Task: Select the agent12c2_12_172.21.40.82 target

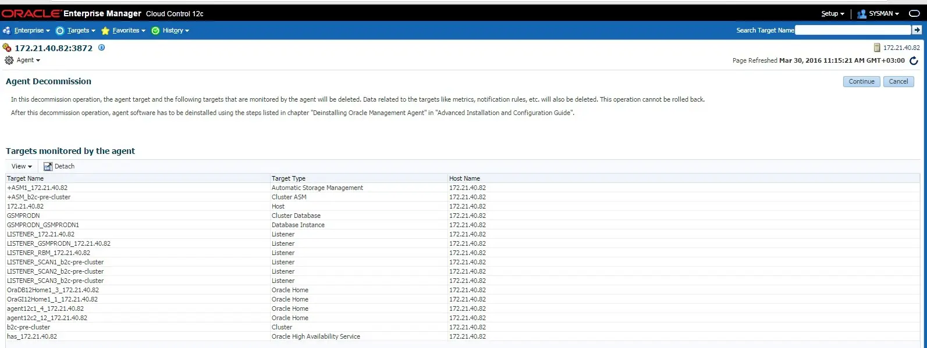Action: tap(47, 318)
